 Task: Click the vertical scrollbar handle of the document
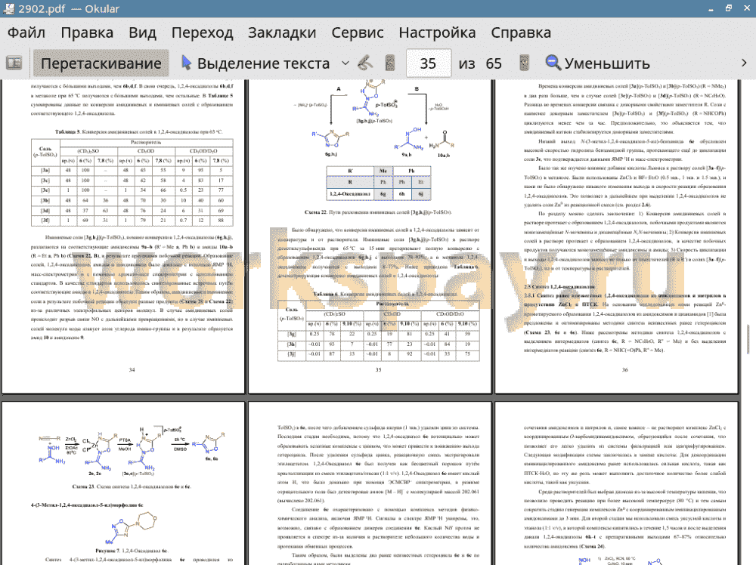pos(748,339)
